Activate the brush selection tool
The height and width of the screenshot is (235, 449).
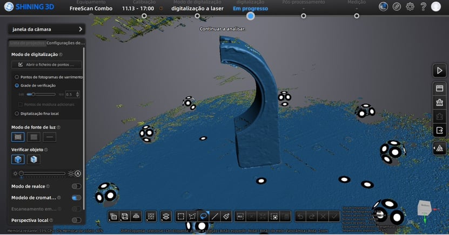[226, 216]
